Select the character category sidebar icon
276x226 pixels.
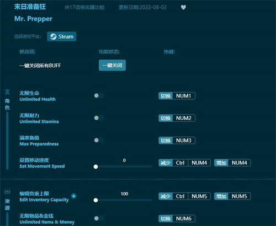point(7,92)
